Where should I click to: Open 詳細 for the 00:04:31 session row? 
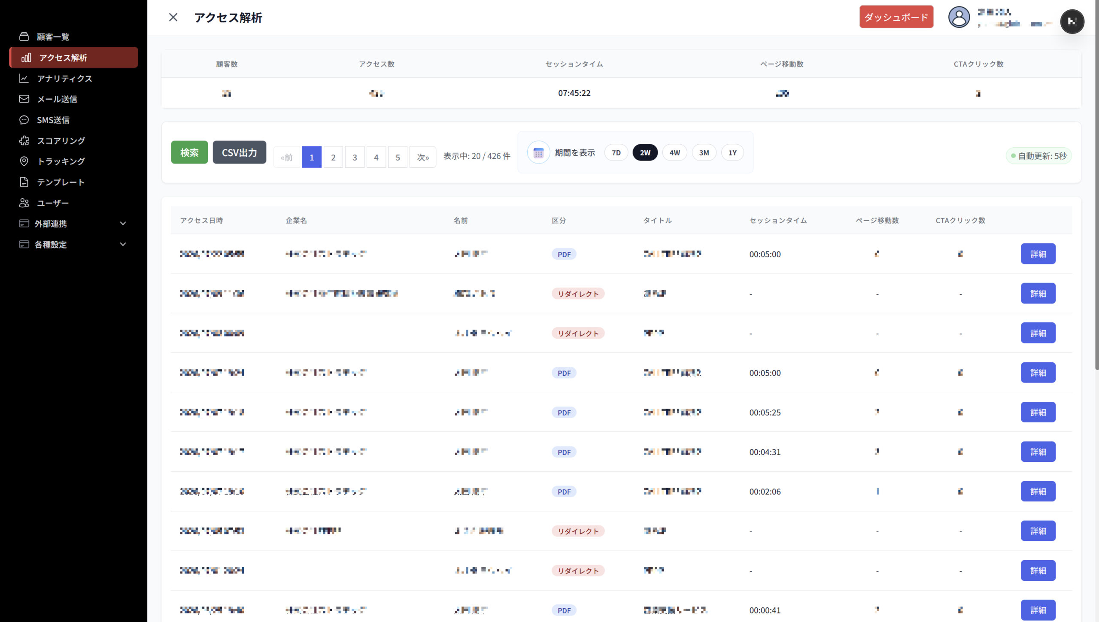(x=1038, y=452)
